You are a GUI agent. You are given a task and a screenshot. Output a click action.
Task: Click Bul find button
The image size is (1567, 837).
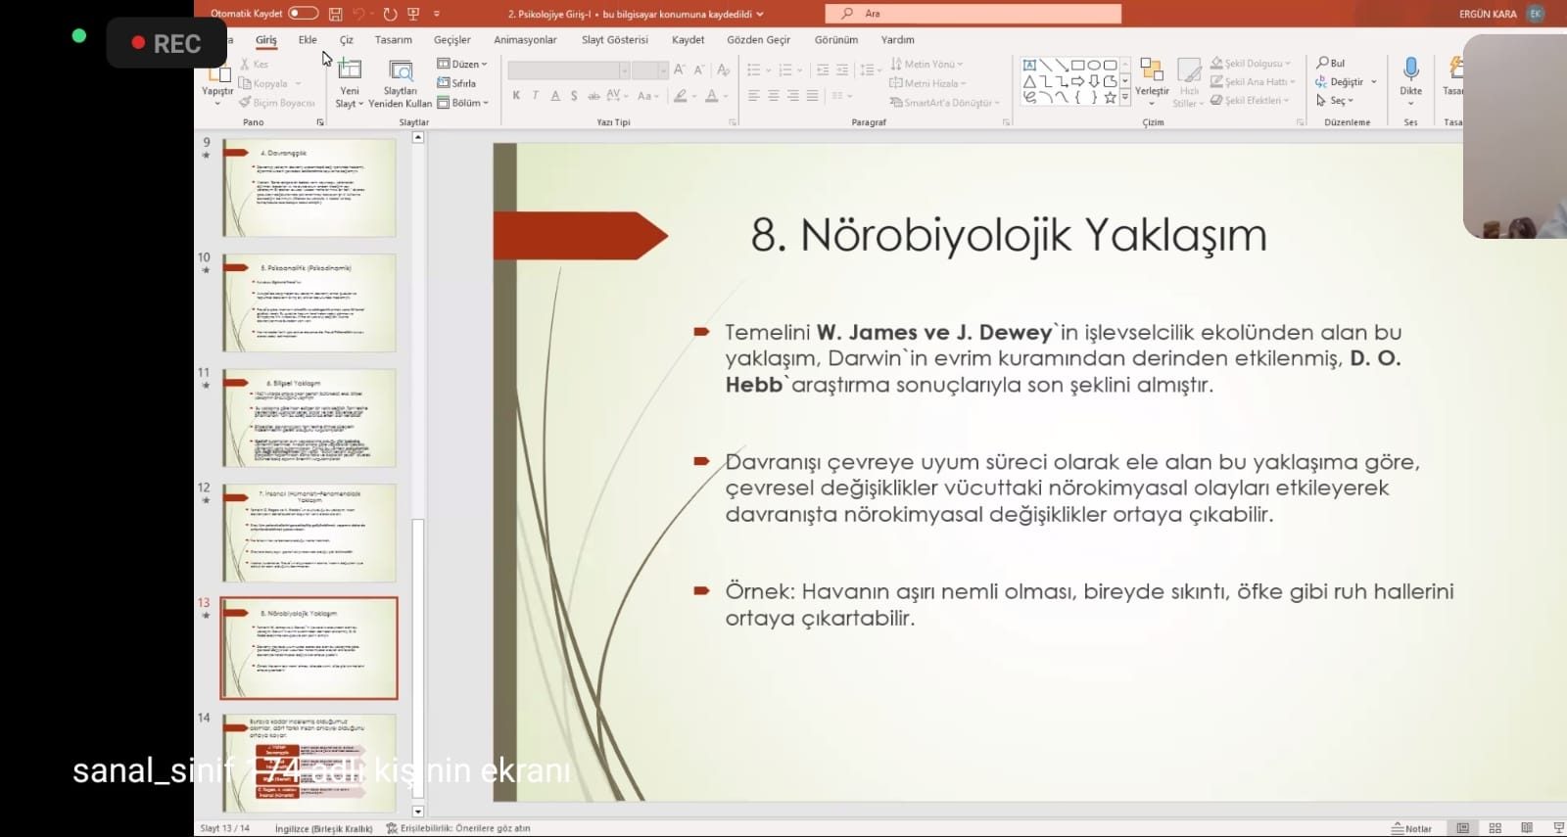point(1331,63)
